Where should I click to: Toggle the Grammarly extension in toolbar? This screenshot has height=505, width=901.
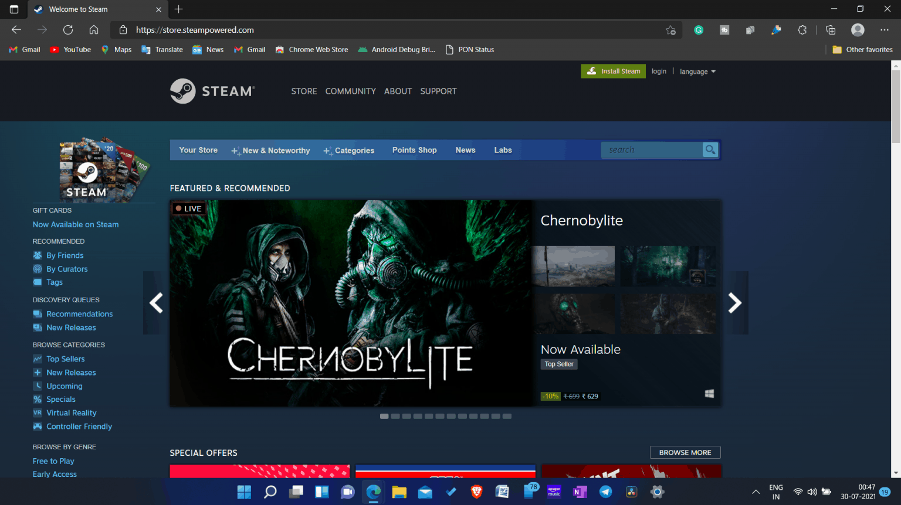point(698,29)
